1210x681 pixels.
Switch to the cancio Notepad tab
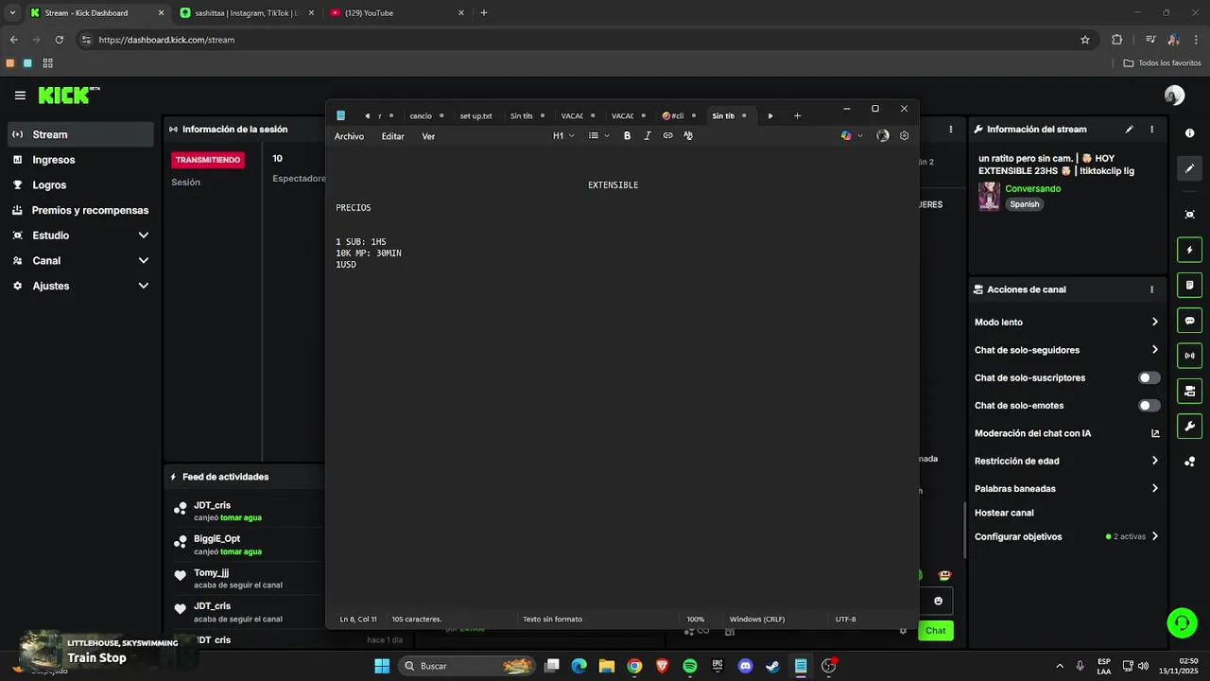coord(422,115)
